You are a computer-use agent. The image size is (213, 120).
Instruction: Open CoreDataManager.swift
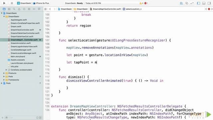coord(21,50)
